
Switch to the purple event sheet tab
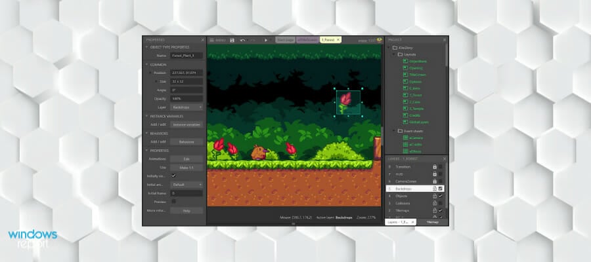tap(307, 40)
